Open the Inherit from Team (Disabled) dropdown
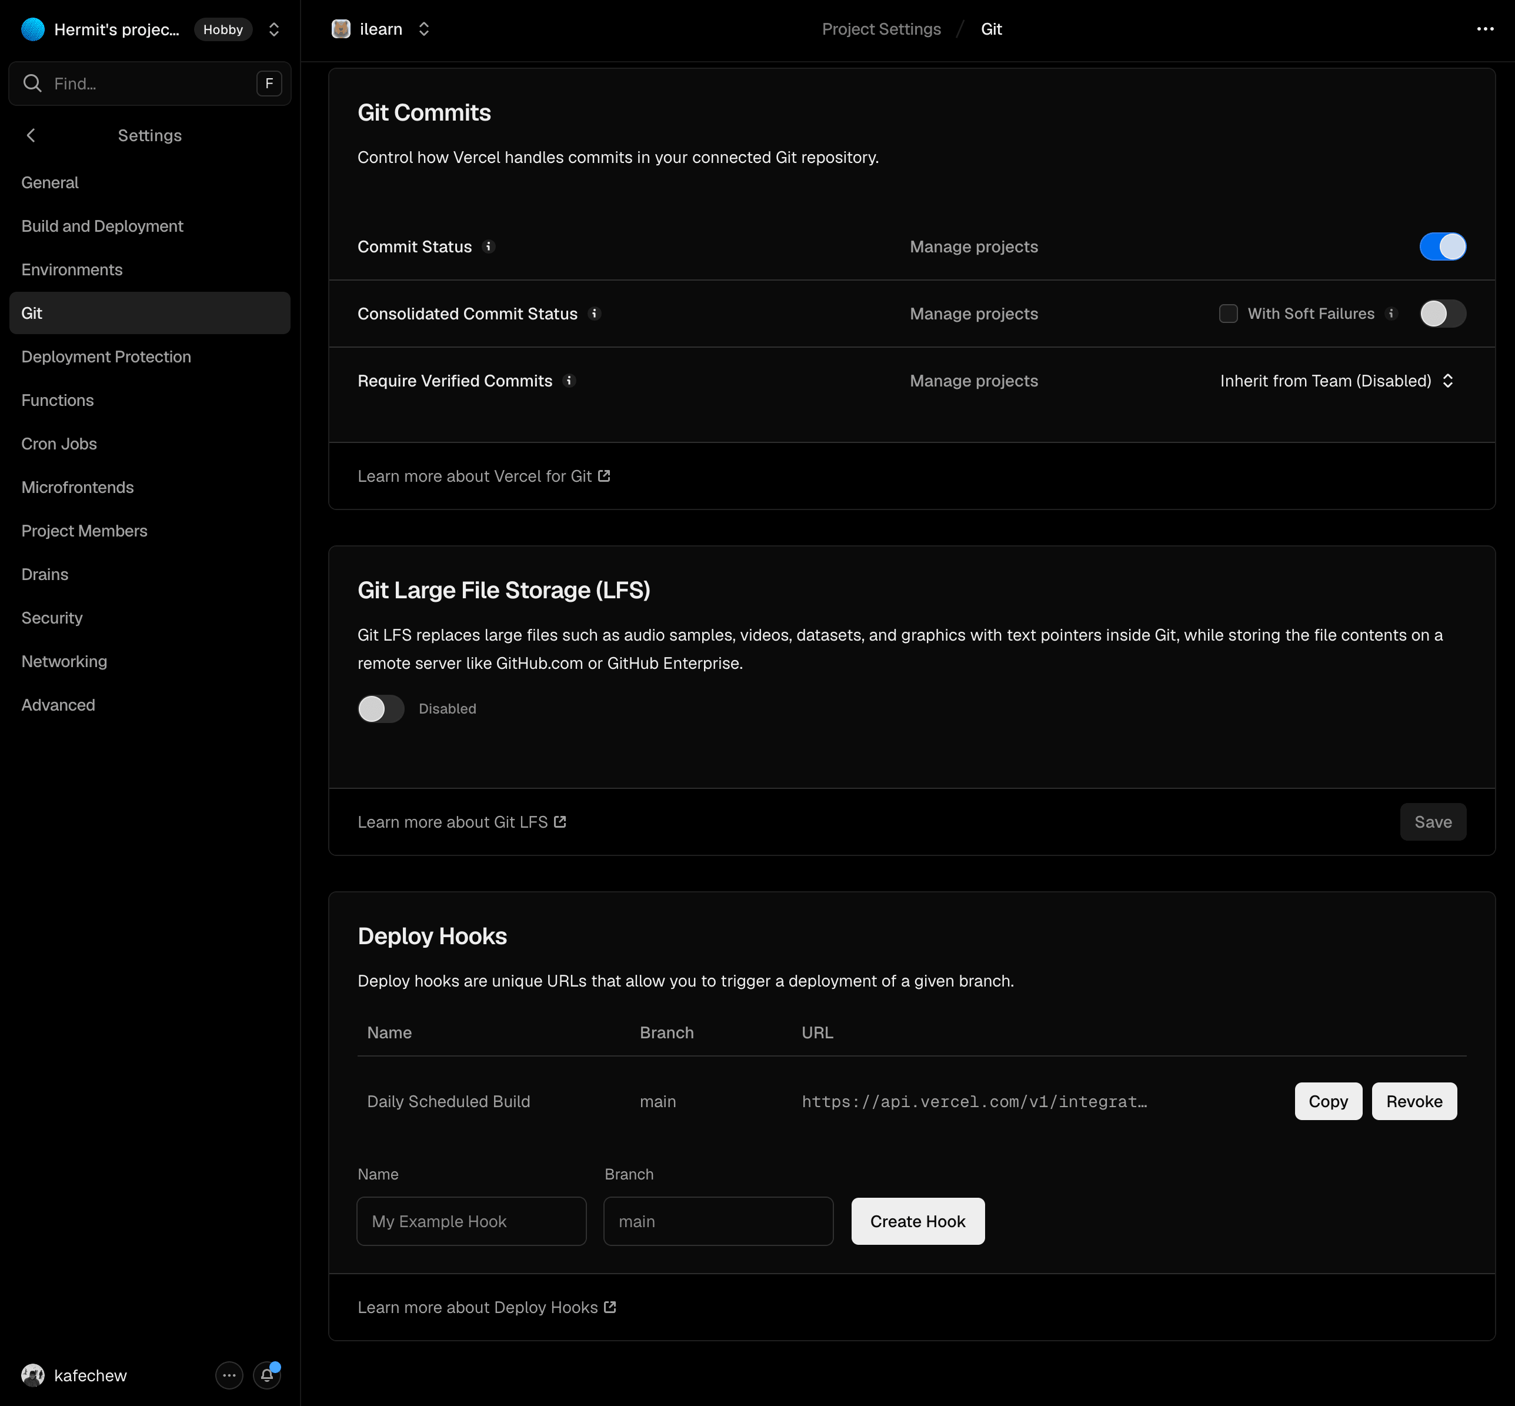The height and width of the screenshot is (1406, 1515). point(1337,381)
